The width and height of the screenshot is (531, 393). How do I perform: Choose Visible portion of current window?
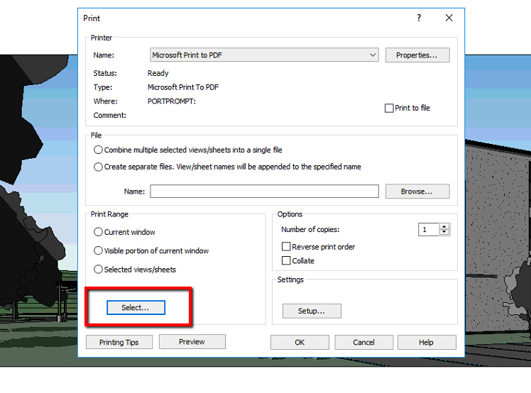tap(98, 250)
